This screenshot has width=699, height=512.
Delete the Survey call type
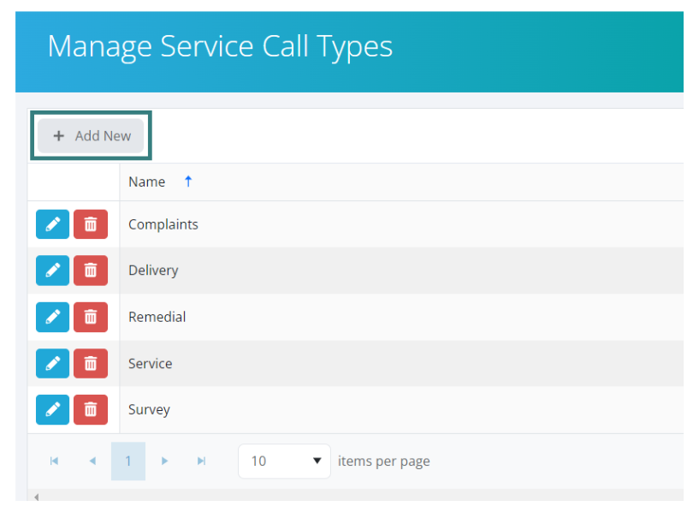(x=91, y=409)
